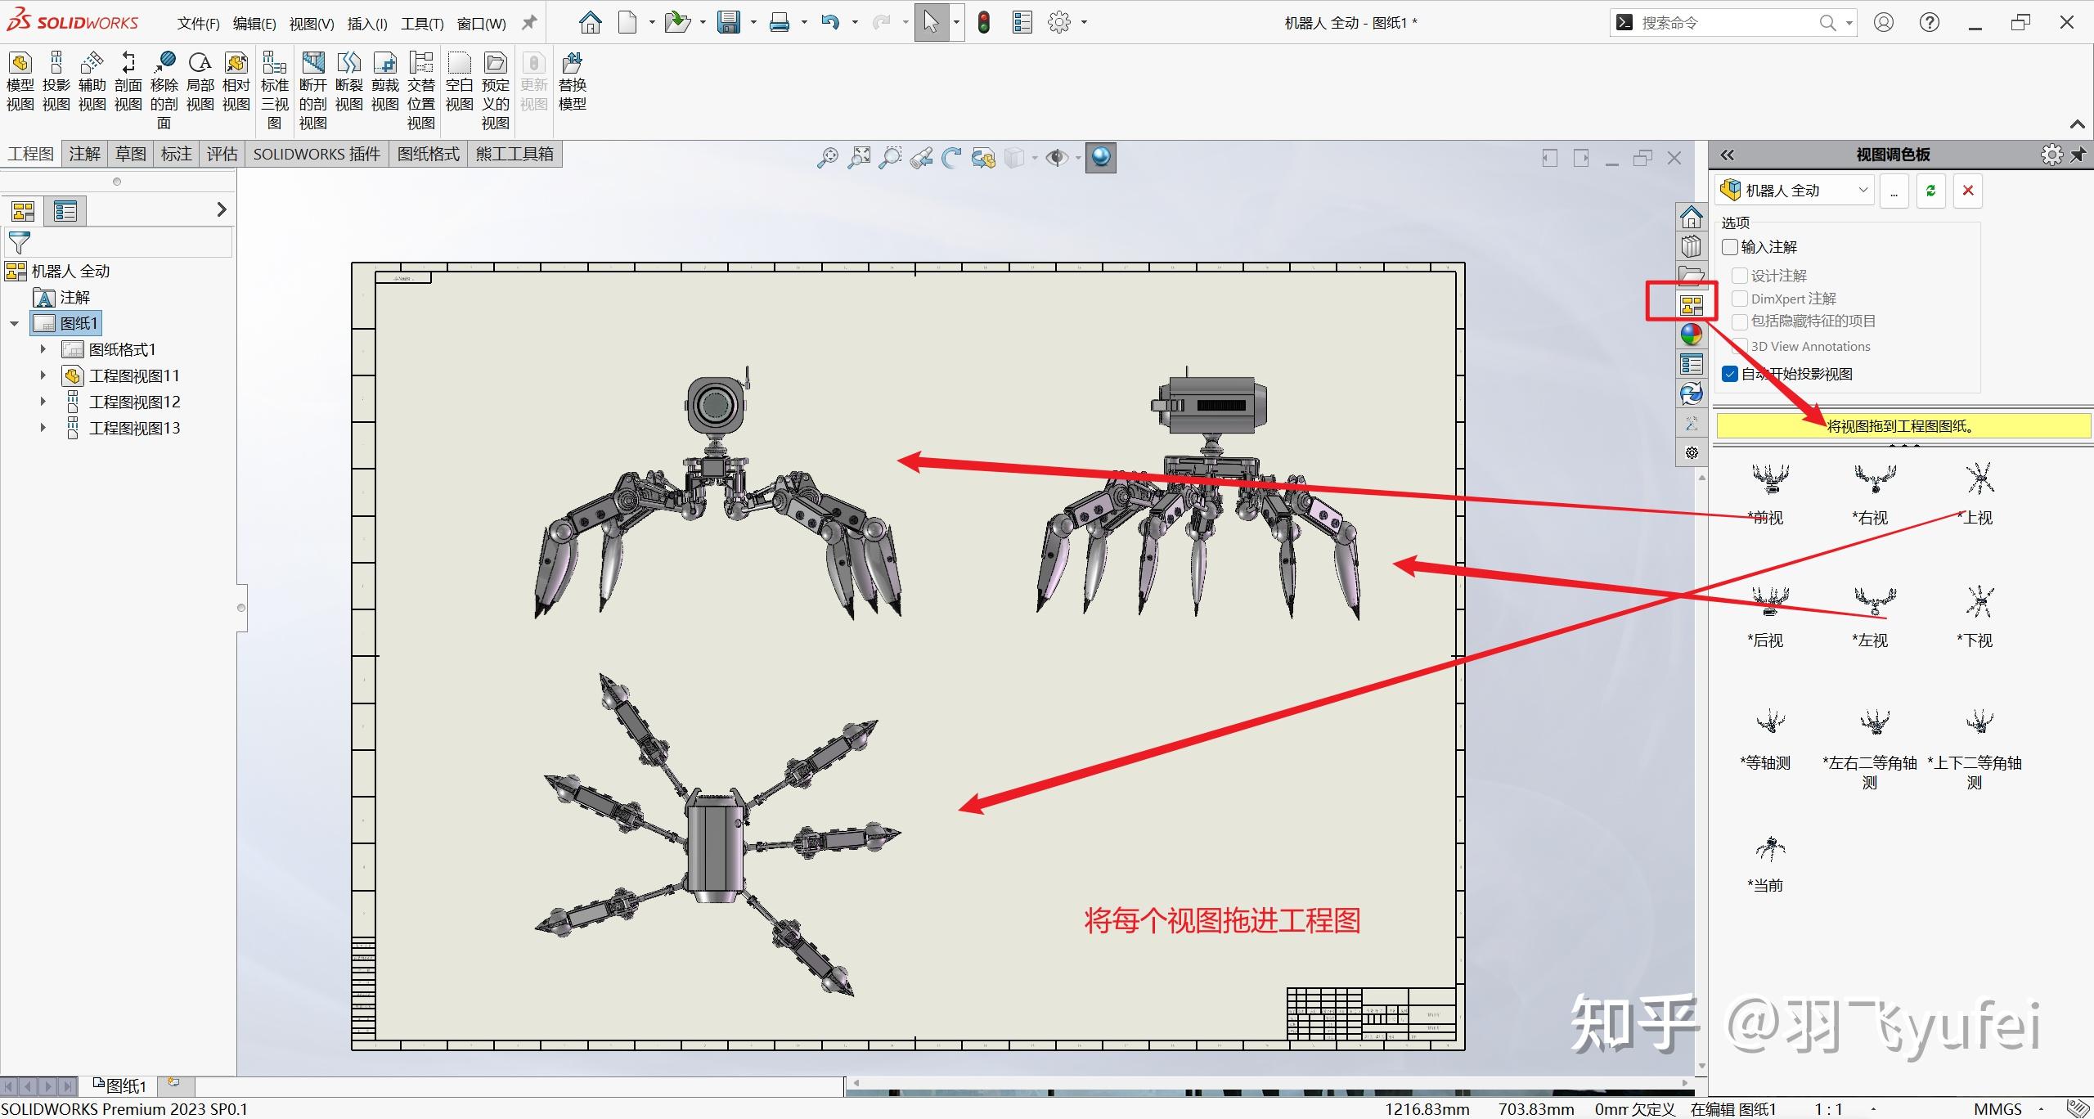
Task: Open the dropdown arrow next to the Save icon
Action: (753, 22)
